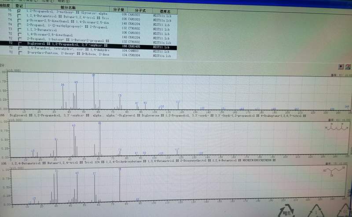Click the black dot icon above the spectra
This screenshot has height=217, width=352.
coord(341,67)
